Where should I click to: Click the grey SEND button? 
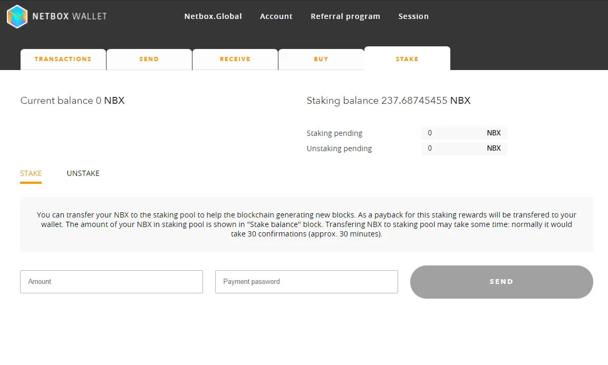click(x=502, y=282)
